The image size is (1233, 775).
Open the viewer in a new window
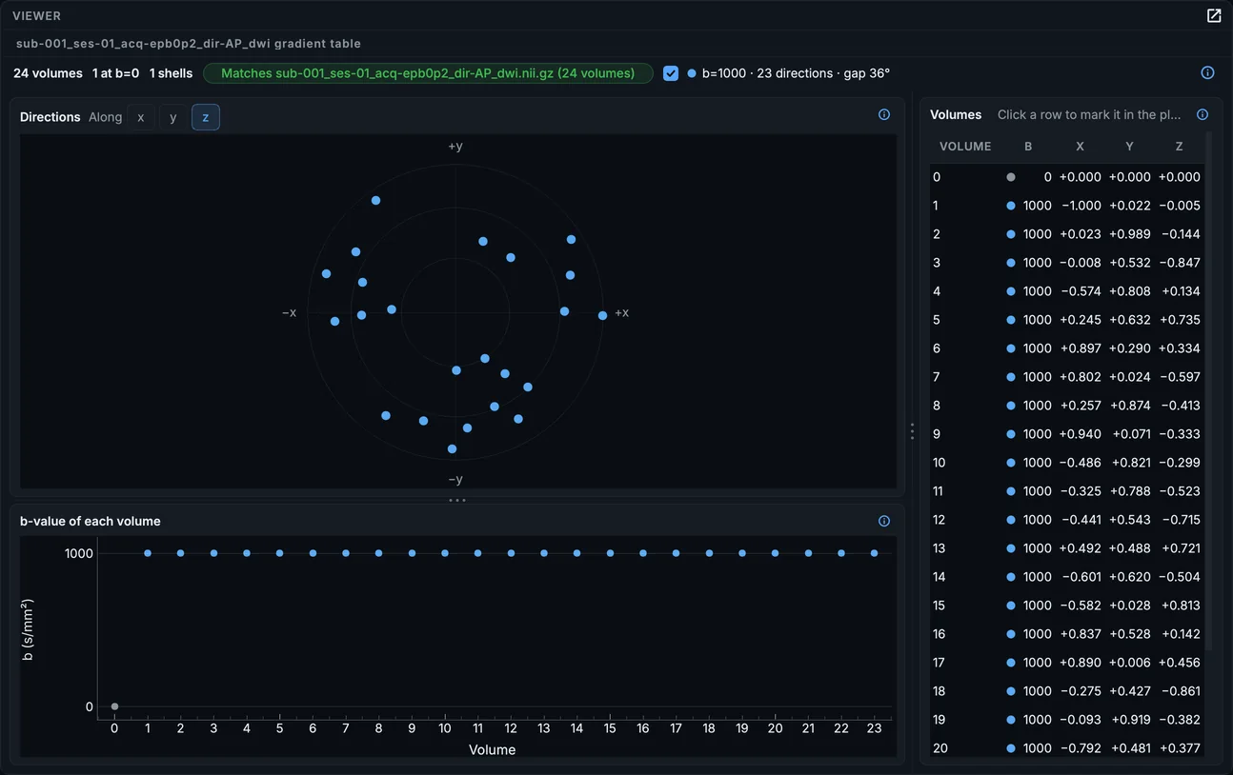pos(1214,15)
